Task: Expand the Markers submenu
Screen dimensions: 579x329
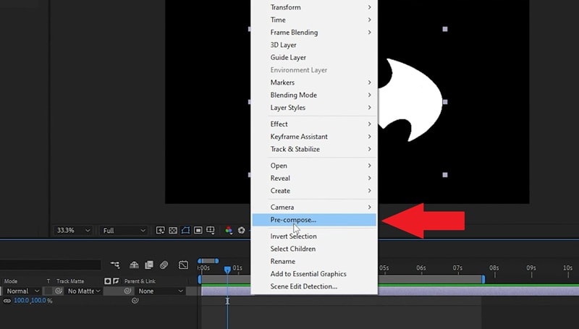Action: (314, 82)
